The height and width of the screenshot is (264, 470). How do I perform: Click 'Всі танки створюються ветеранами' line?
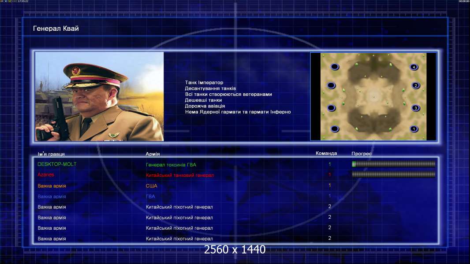[x=228, y=94]
